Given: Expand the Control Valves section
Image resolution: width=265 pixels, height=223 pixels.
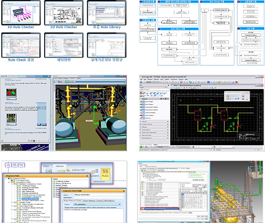Looking at the screenshot, I should pyautogui.click(x=154, y=124).
